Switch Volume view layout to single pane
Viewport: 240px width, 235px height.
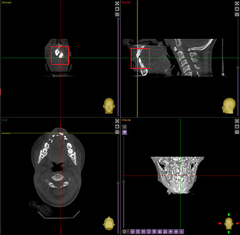click(237, 127)
